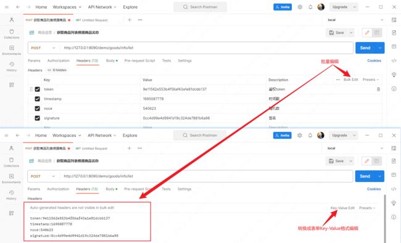Viewport: 401px width, 243px height.
Task: Open the settings gear in the key-value table window
Action: click(300, 7)
